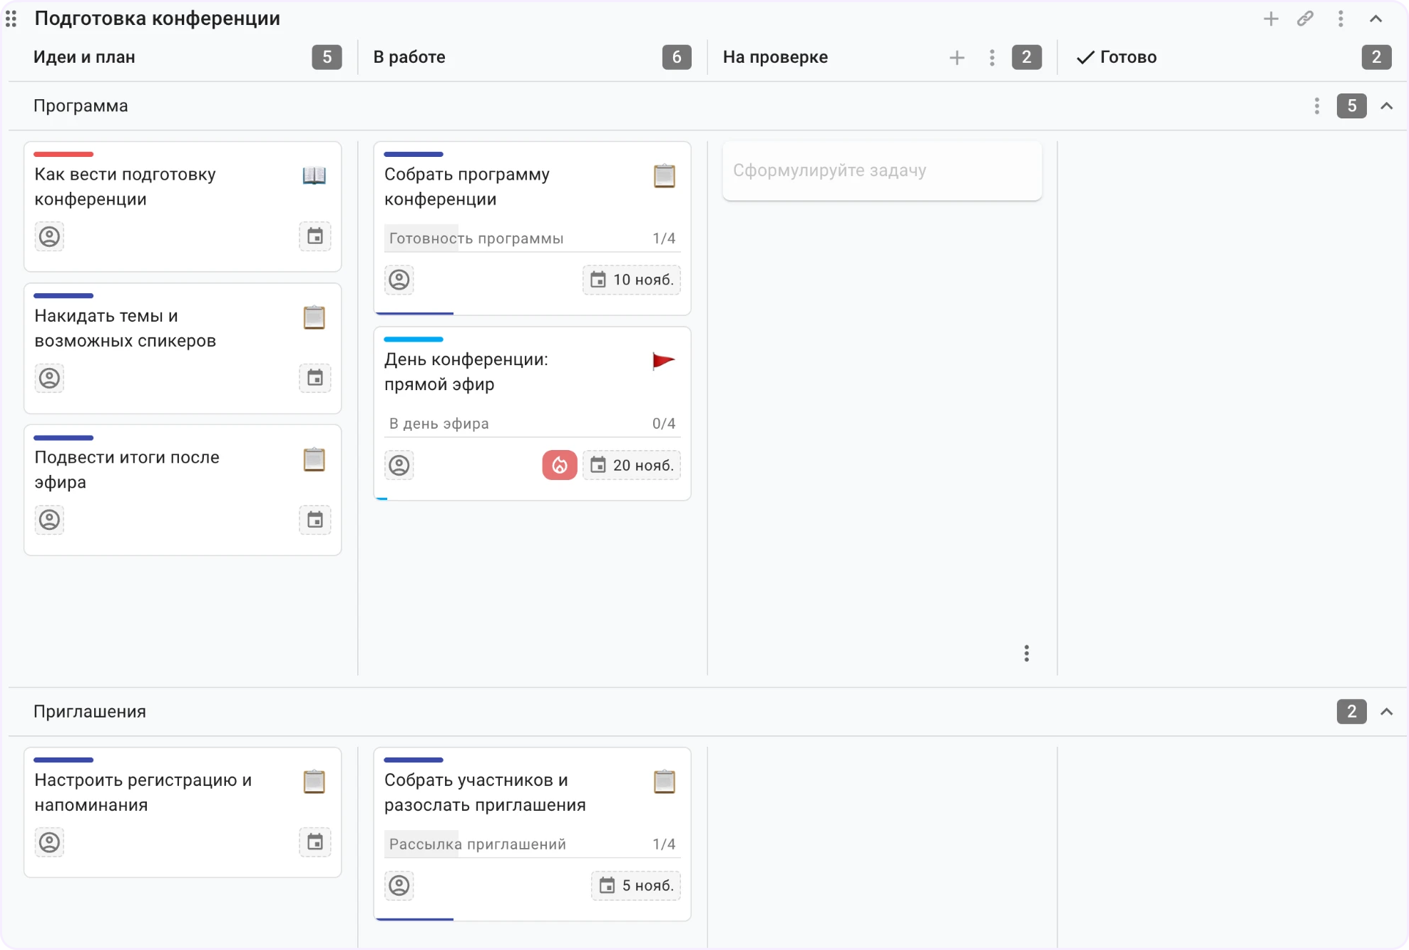Open the Программа swimlane options menu

click(x=1316, y=106)
